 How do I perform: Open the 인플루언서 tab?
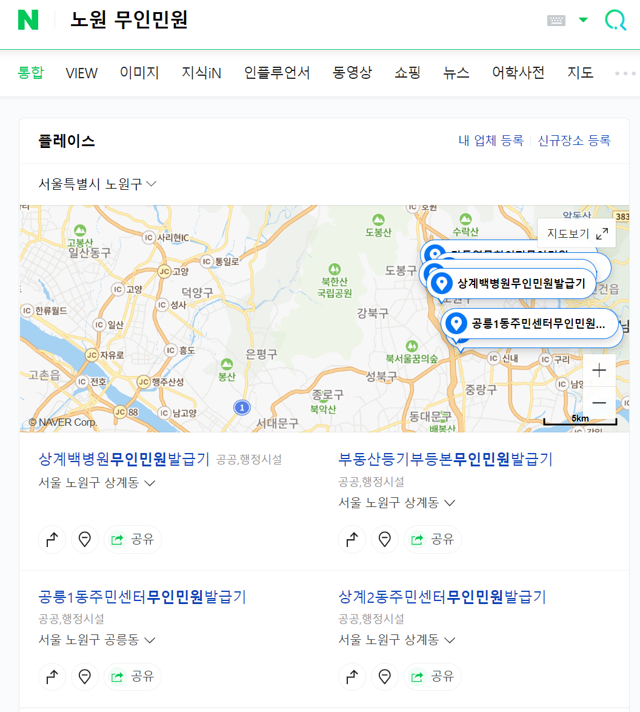[x=277, y=73]
